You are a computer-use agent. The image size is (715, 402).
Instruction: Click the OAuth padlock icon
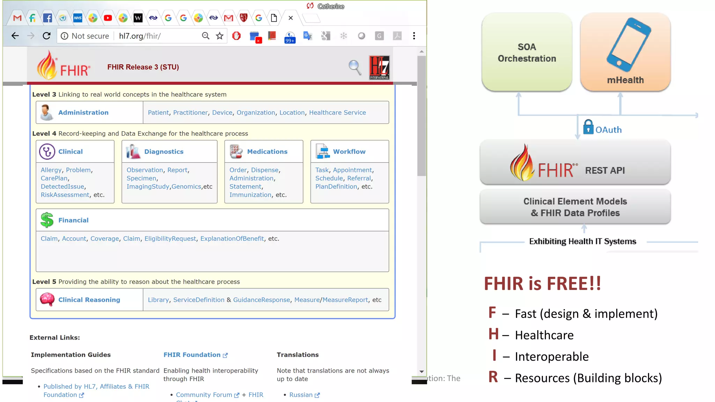pos(588,127)
